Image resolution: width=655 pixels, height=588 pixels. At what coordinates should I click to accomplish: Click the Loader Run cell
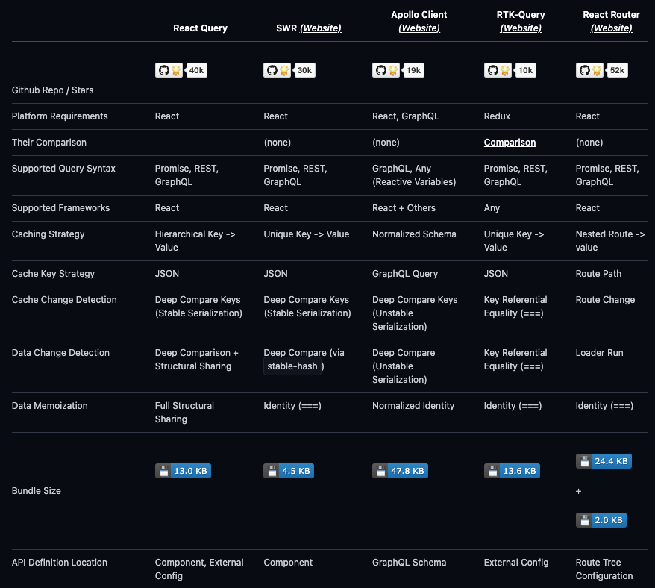tap(600, 353)
